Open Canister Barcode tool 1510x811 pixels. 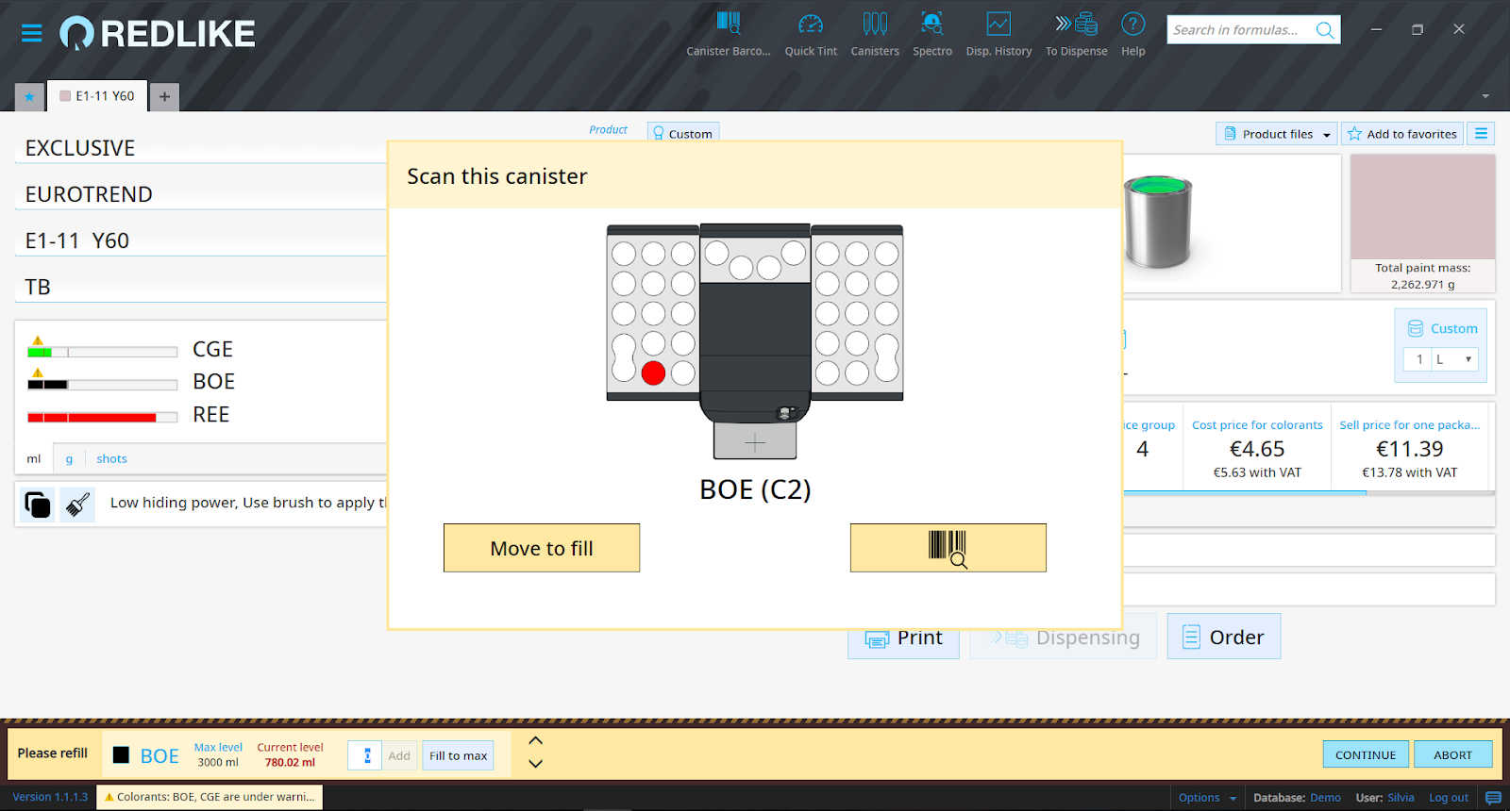pos(728,34)
